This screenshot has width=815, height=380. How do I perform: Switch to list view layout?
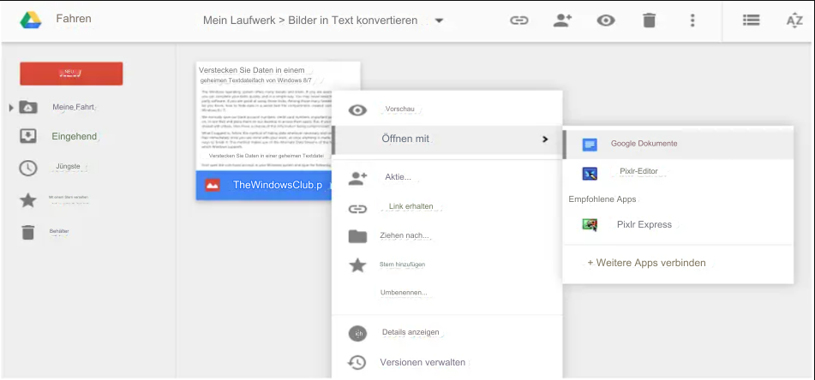point(751,21)
